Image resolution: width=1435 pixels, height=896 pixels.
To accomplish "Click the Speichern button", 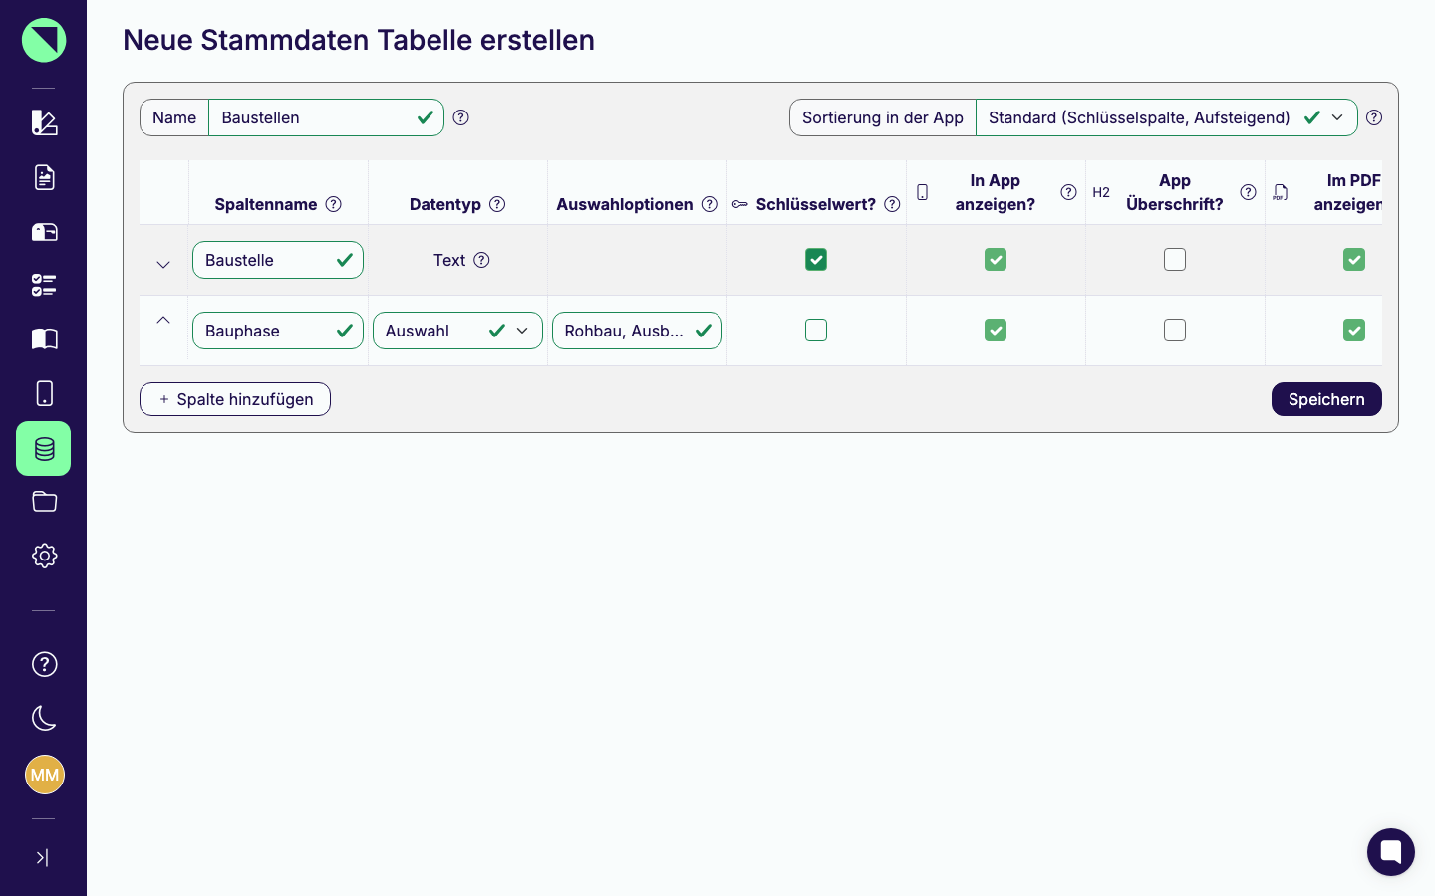I will coord(1326,399).
